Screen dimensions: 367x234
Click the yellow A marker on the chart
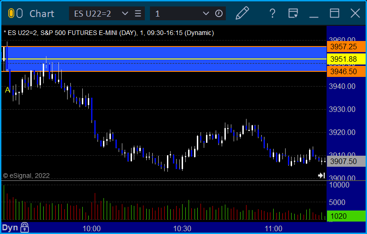[x=7, y=90]
